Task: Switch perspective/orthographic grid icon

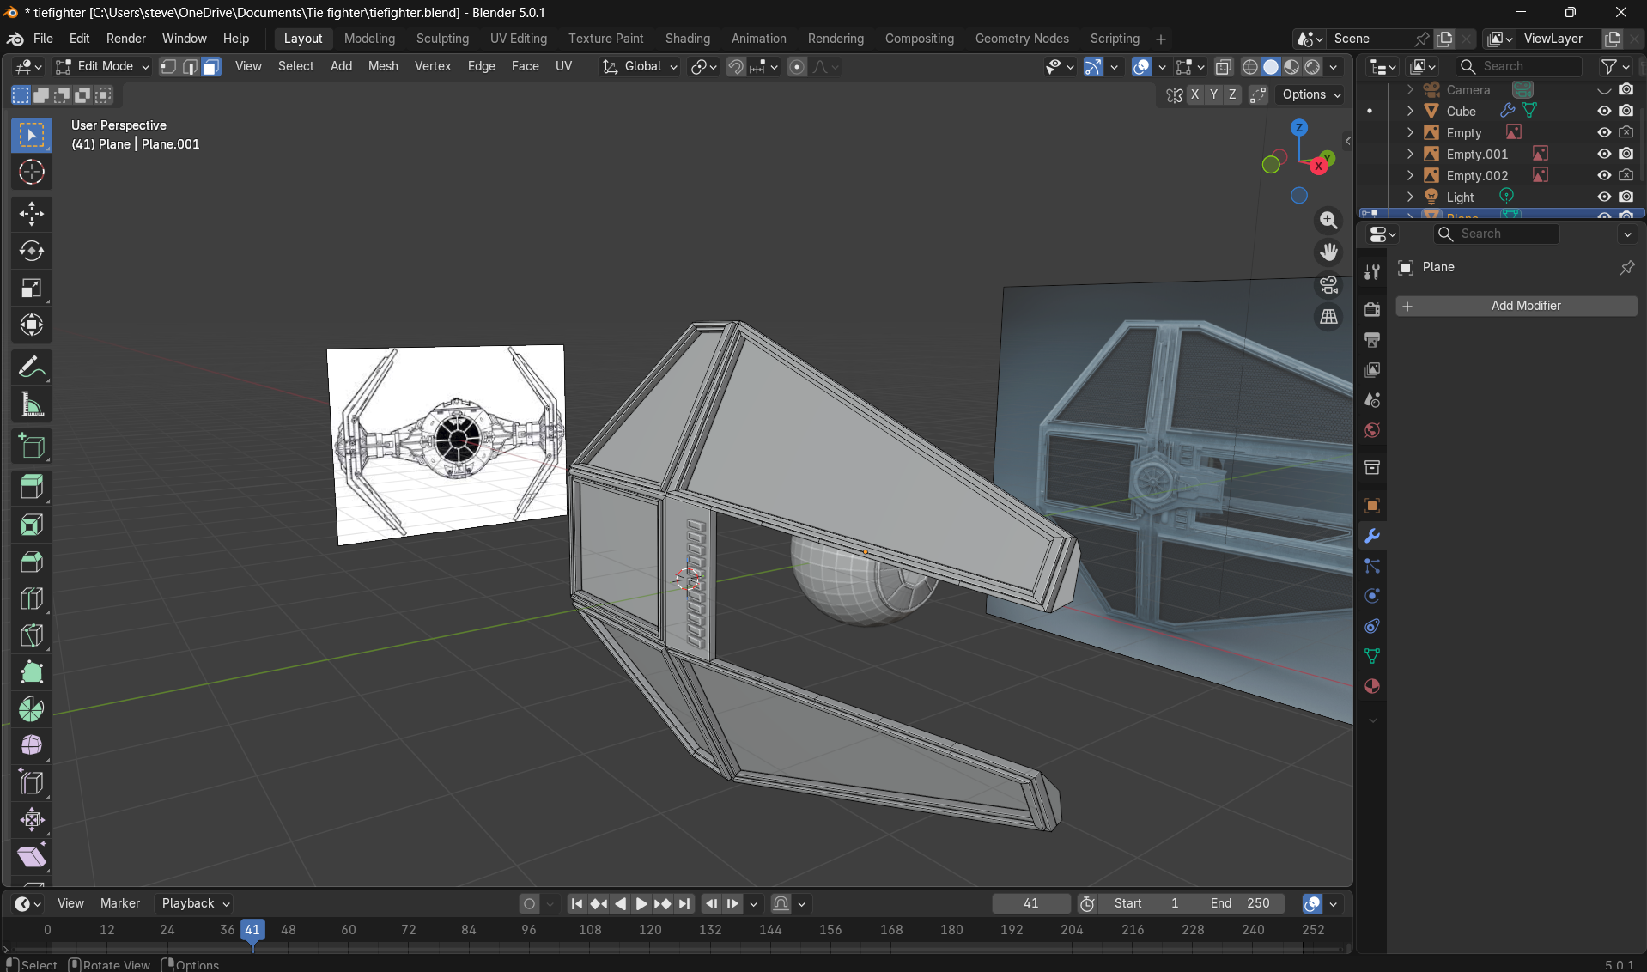Action: click(1328, 317)
